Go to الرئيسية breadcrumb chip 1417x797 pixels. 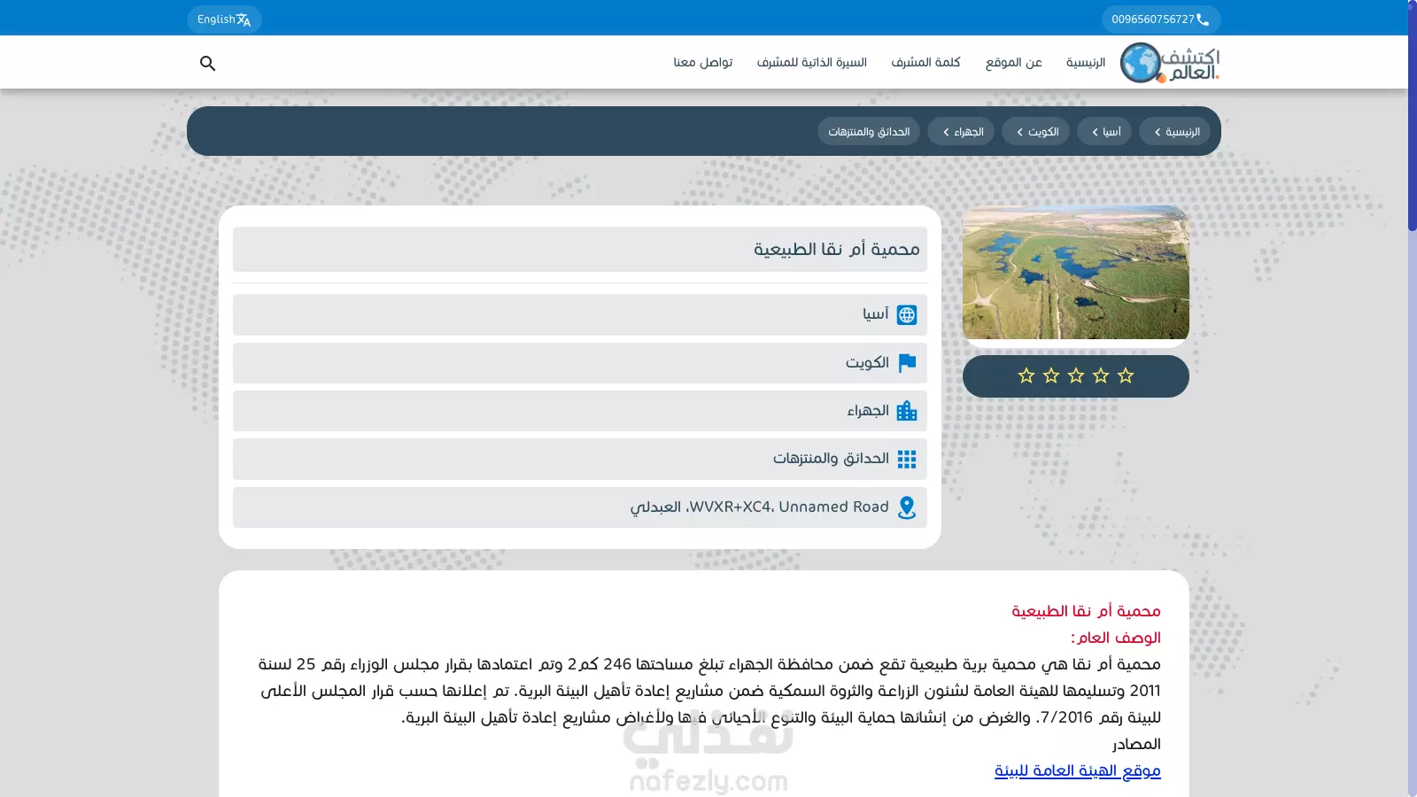click(x=1175, y=131)
